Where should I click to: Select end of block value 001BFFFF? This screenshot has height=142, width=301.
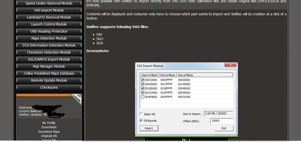166,88
